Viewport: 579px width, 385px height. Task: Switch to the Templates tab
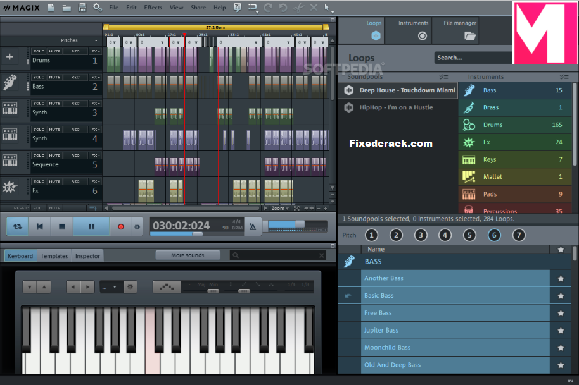(54, 255)
